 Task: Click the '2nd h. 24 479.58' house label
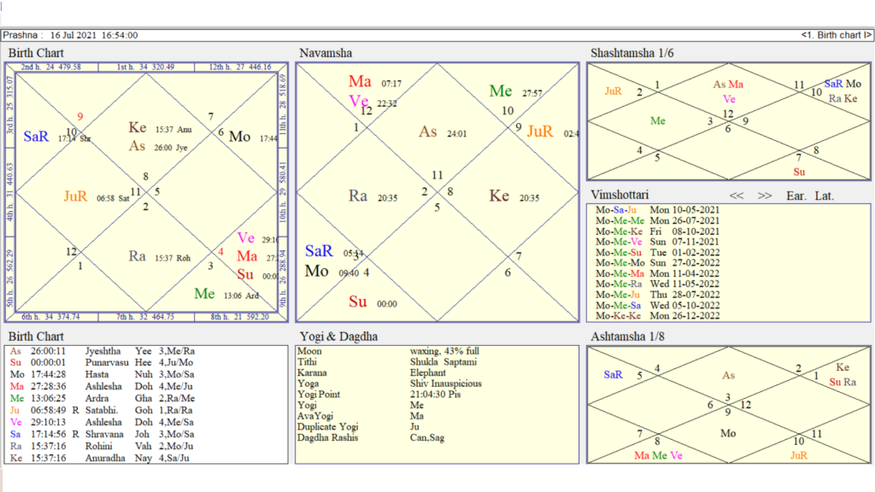[50, 67]
